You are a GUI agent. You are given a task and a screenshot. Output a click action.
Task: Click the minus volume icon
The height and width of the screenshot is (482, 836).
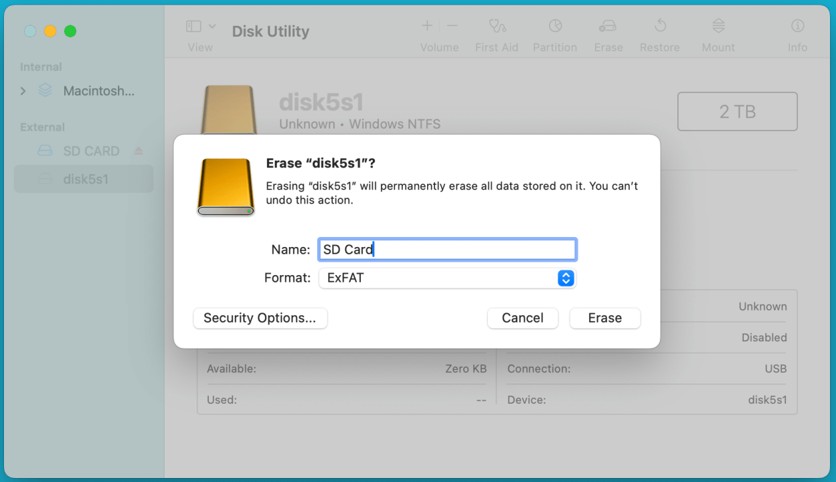pyautogui.click(x=452, y=25)
